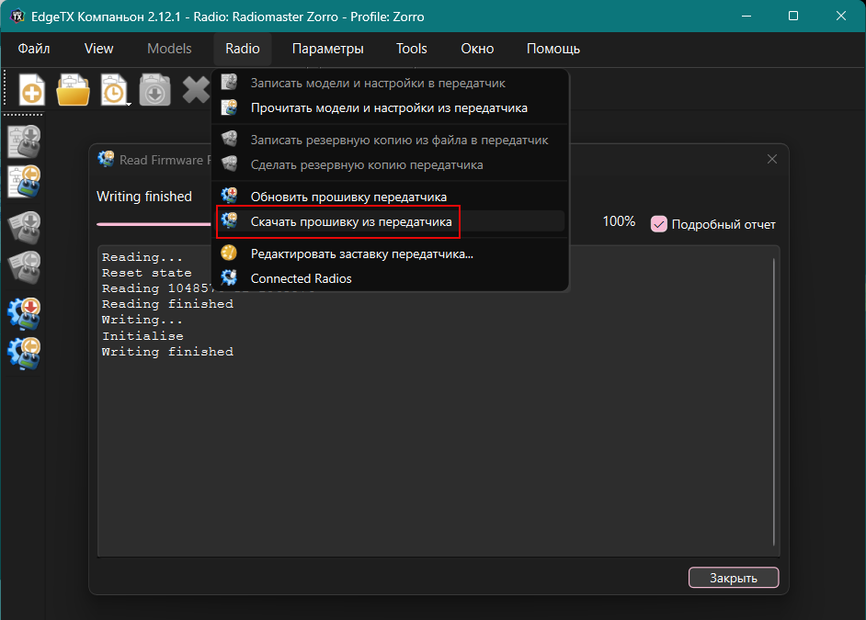The image size is (866, 620).
Task: Create a new file with the page-plus icon
Action: click(x=31, y=89)
